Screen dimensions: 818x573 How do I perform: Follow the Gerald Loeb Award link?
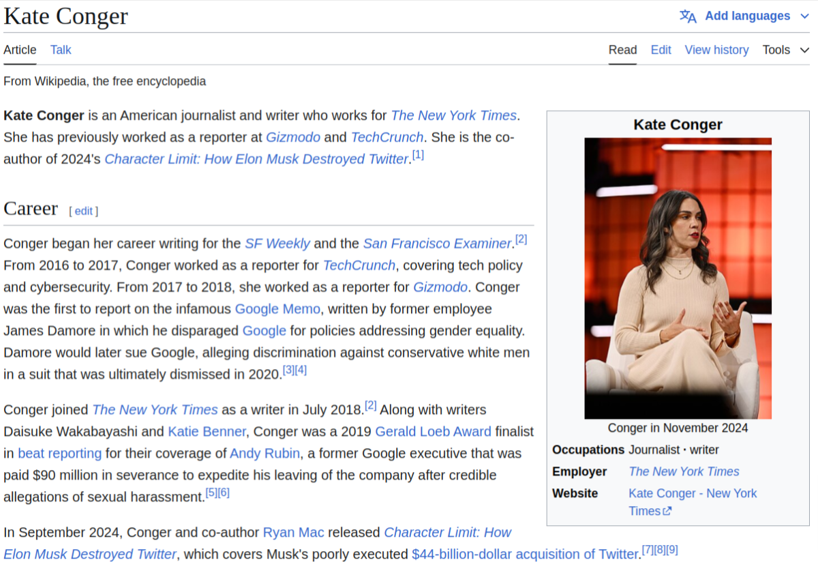(434, 432)
